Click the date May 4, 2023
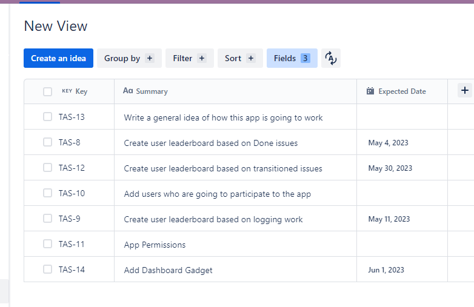 pos(388,143)
